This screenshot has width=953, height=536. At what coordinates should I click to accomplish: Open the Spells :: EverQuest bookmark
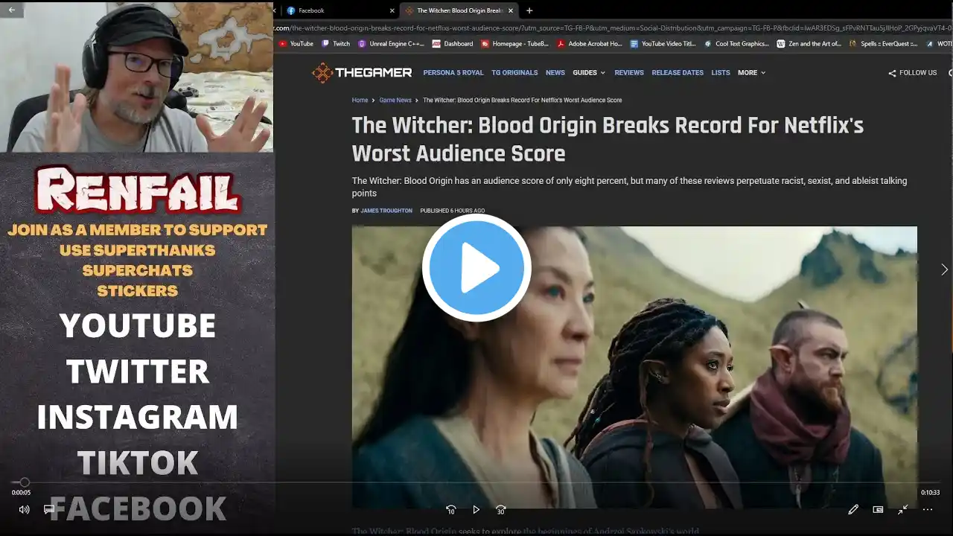pos(883,44)
